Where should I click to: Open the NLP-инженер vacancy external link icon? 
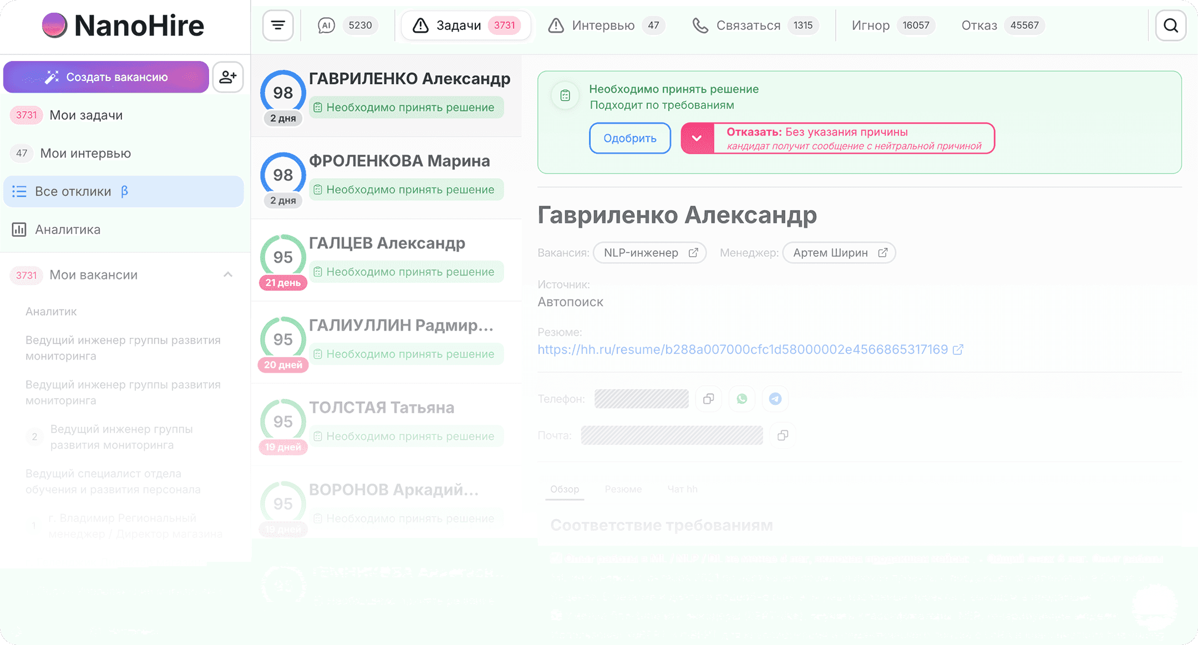693,252
